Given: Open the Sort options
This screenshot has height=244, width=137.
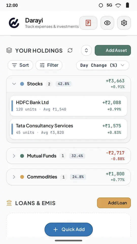Looking at the screenshot, I should pyautogui.click(x=20, y=65).
